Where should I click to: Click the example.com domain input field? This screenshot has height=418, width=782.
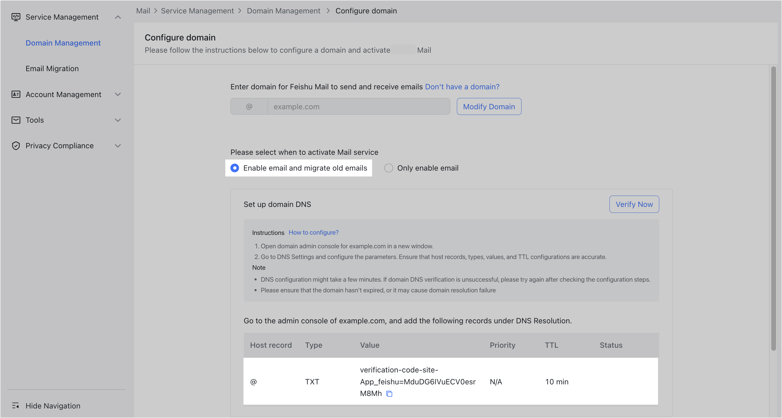tap(358, 106)
